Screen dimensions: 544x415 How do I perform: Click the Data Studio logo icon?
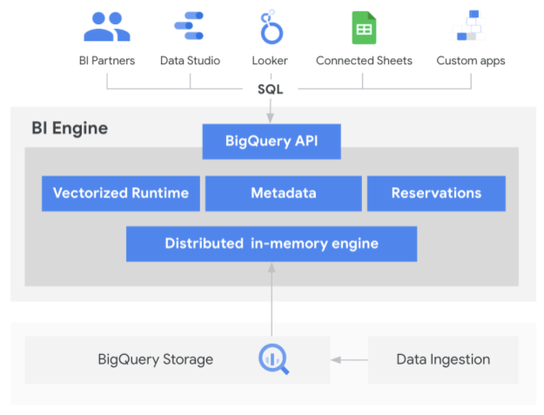(189, 25)
